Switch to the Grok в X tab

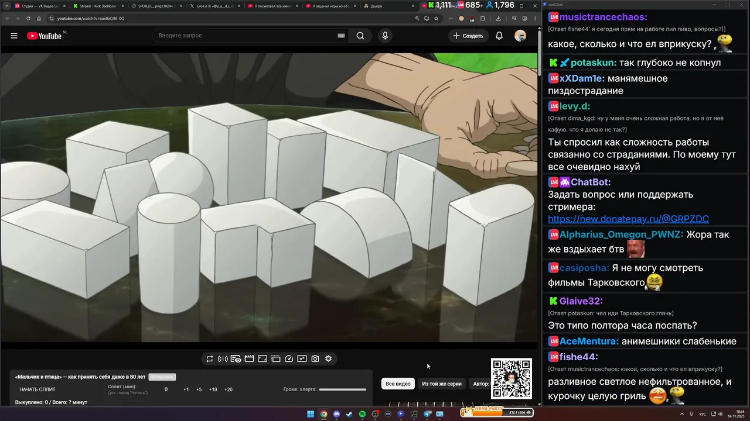[x=214, y=6]
